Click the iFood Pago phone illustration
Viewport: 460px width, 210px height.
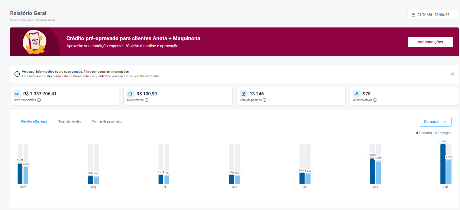35,42
